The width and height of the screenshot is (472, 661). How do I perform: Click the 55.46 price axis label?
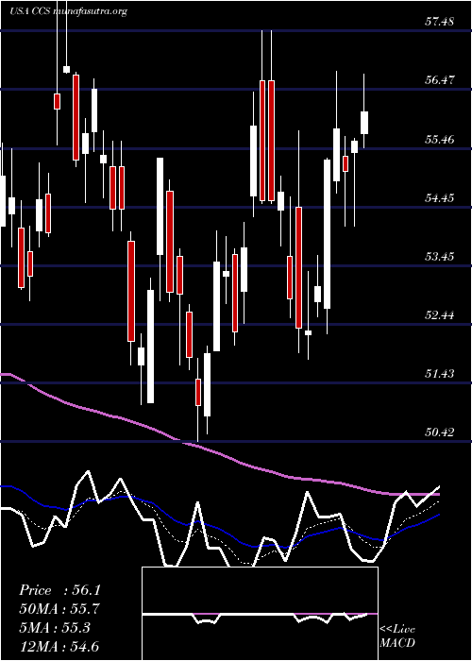439,139
